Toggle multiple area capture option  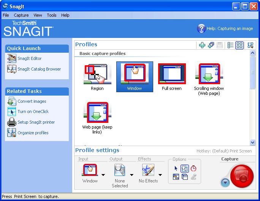click(185, 177)
